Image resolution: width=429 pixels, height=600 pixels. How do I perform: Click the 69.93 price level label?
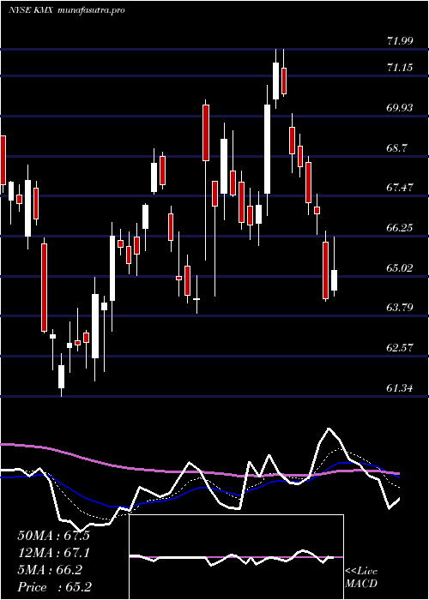click(x=400, y=108)
